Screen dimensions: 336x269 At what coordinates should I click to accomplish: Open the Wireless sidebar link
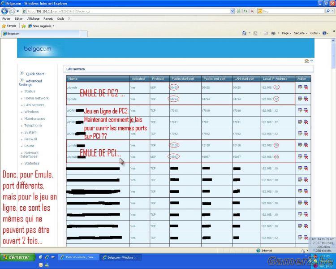31,112
